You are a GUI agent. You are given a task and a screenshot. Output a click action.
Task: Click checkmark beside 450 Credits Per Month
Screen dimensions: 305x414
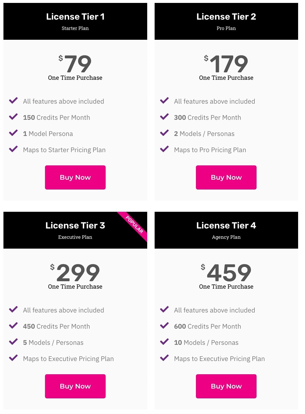pyautogui.click(x=13, y=326)
